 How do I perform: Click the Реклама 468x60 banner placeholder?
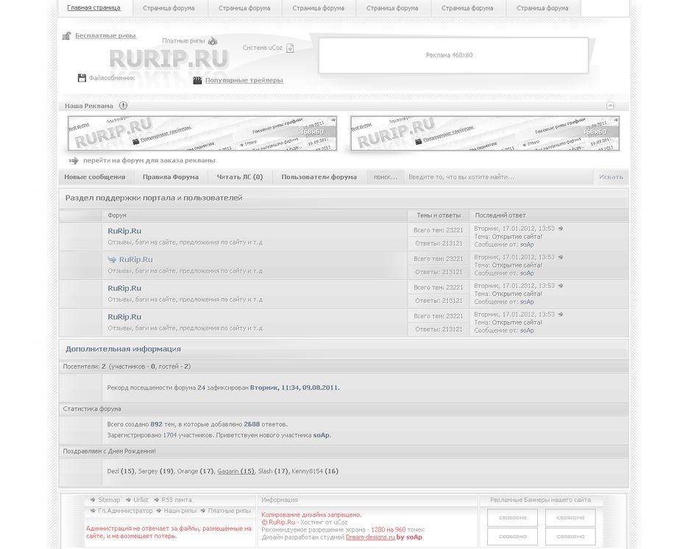click(453, 55)
